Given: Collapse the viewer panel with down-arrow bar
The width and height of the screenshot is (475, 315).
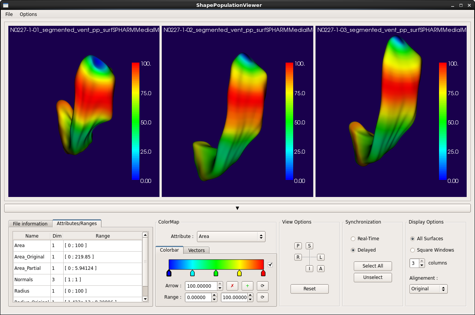Looking at the screenshot, I should pos(237,208).
